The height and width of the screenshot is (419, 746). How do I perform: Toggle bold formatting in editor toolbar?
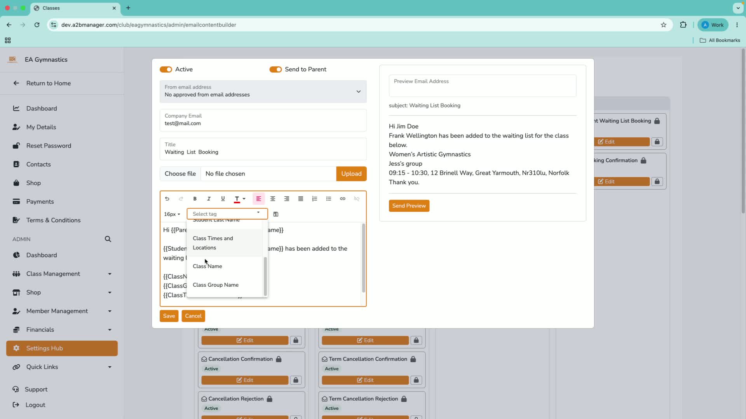tap(195, 199)
